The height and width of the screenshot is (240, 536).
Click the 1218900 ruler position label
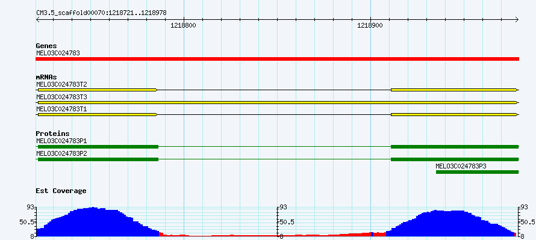point(370,26)
